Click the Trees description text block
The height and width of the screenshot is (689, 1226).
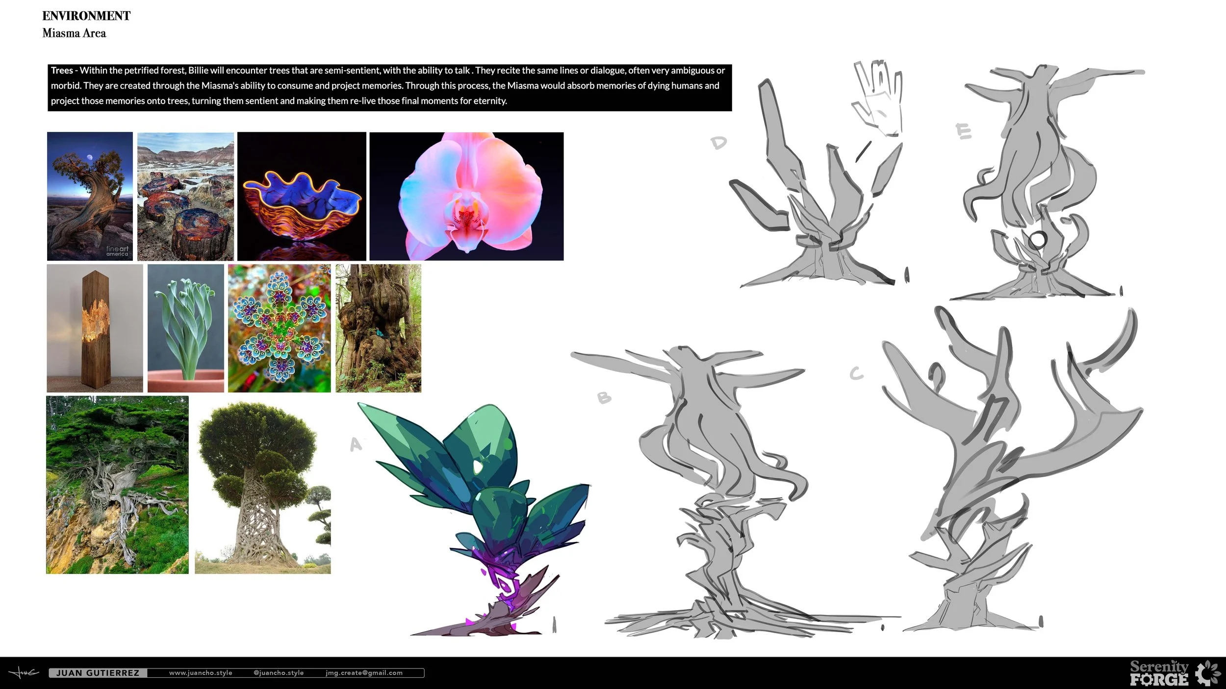[389, 86]
